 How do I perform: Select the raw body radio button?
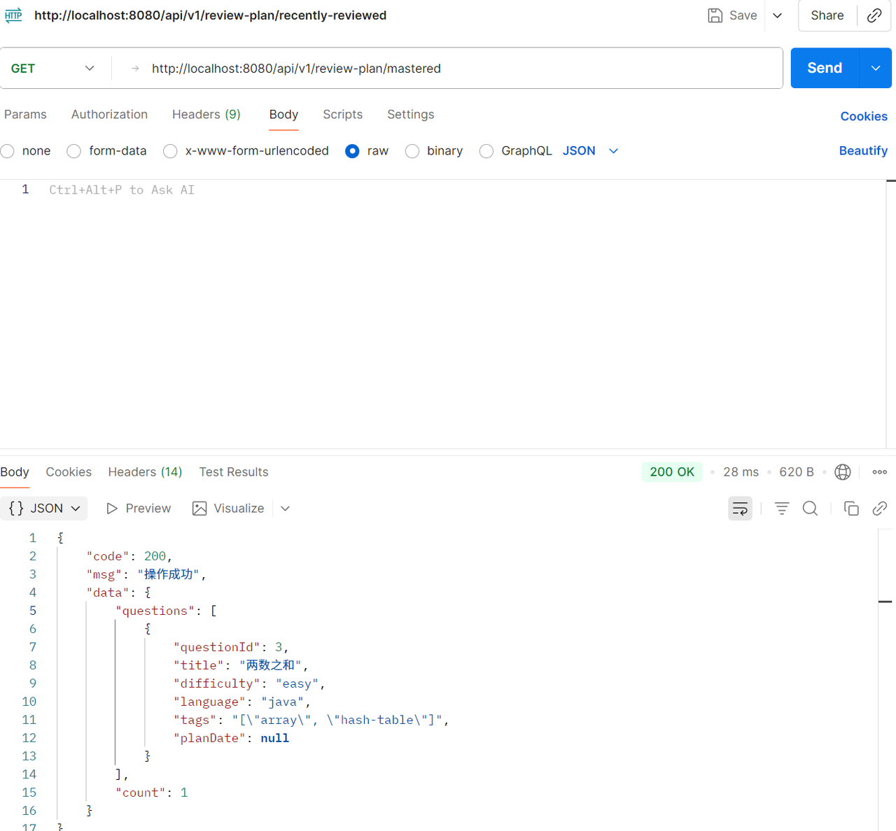(352, 151)
